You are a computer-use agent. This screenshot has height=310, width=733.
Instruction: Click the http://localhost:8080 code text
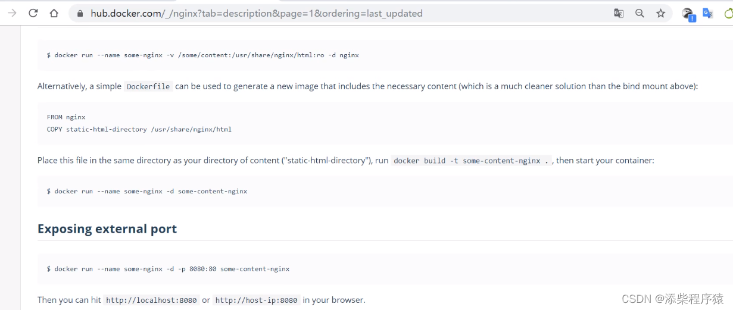151,300
